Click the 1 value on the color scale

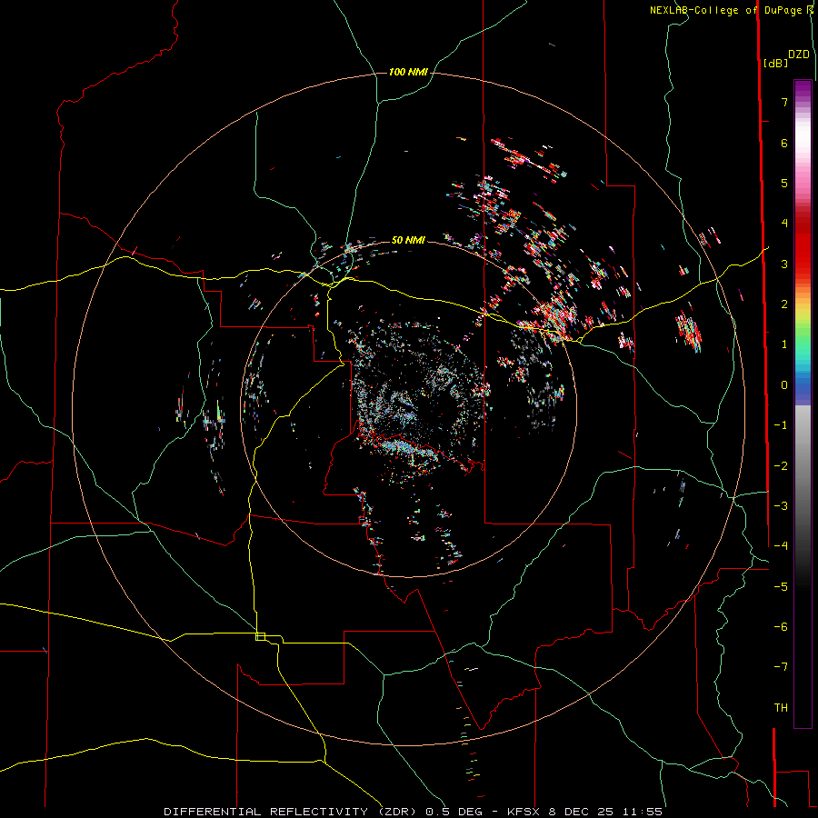(784, 344)
